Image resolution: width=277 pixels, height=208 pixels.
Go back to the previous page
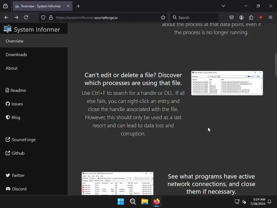coord(6,18)
